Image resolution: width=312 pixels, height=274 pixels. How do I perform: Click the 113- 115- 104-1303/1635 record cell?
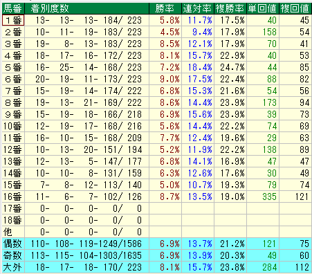pos(86,255)
